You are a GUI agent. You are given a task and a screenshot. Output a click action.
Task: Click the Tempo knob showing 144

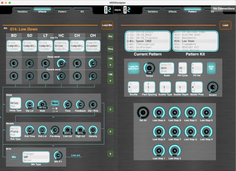coord(149,68)
